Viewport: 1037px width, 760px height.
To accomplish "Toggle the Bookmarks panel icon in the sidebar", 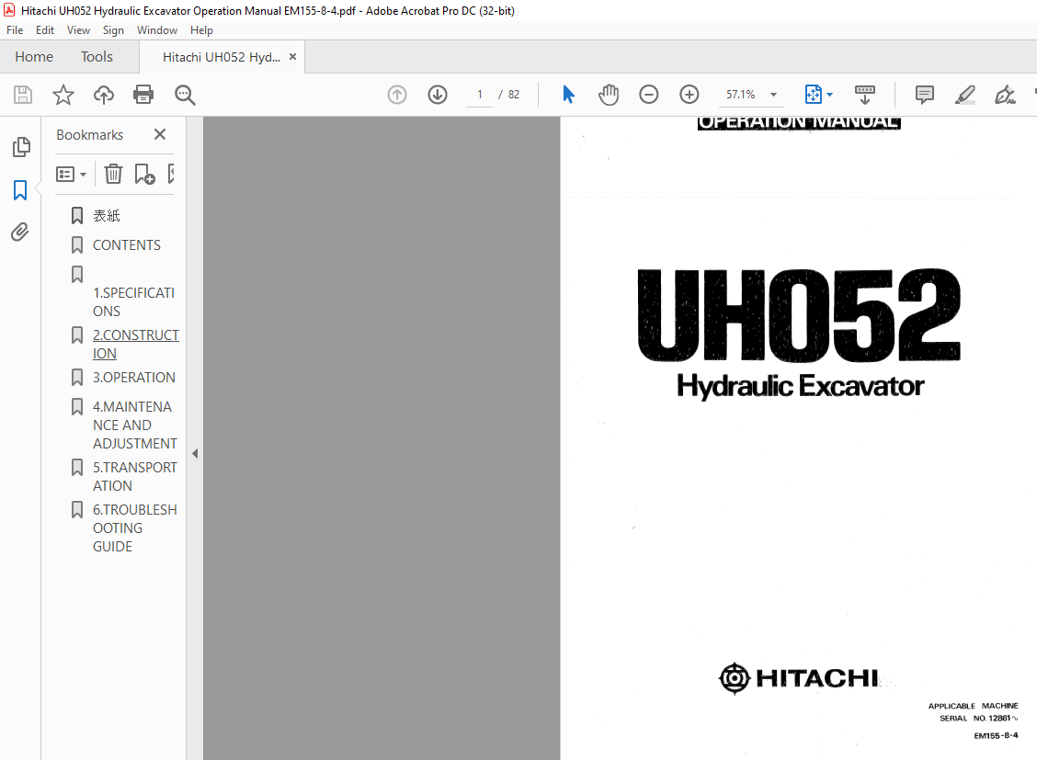I will [x=20, y=190].
